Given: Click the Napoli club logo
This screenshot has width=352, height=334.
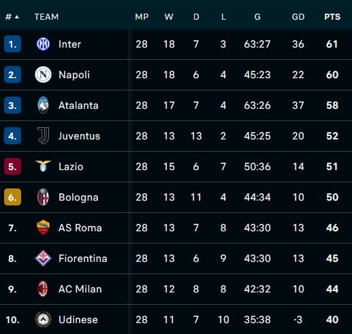Looking at the screenshot, I should click(43, 75).
